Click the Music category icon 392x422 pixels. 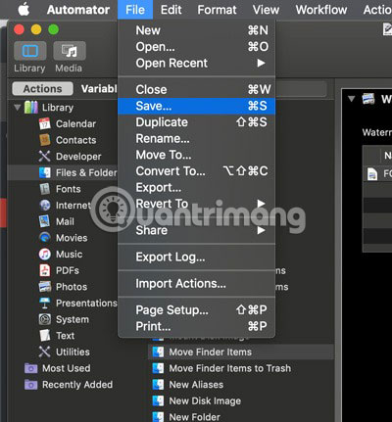[45, 255]
